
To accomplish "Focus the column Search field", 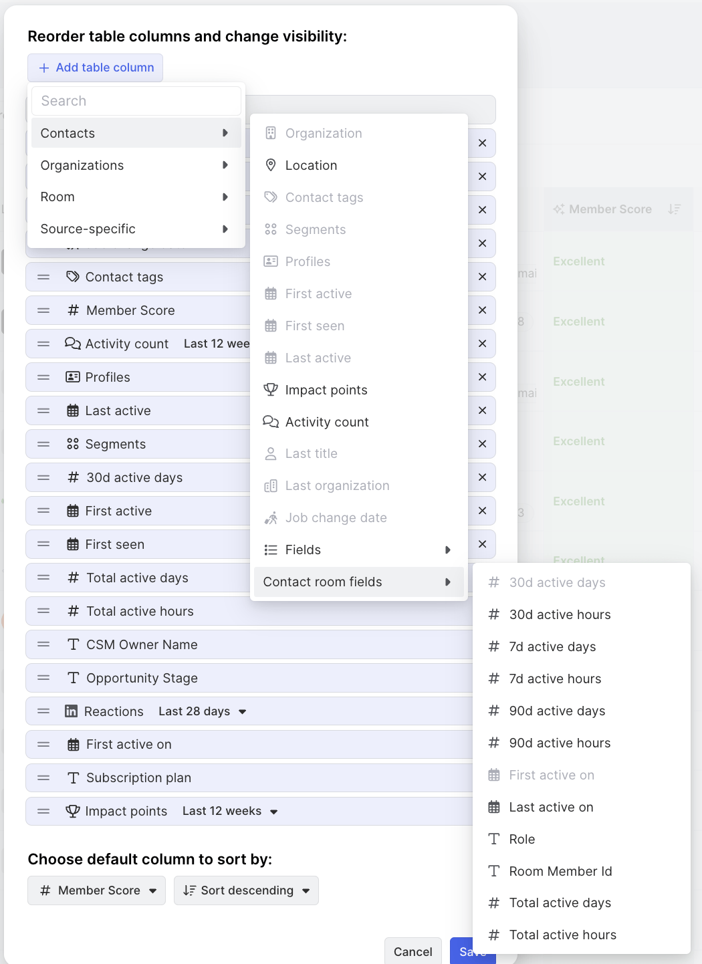I will [x=136, y=101].
